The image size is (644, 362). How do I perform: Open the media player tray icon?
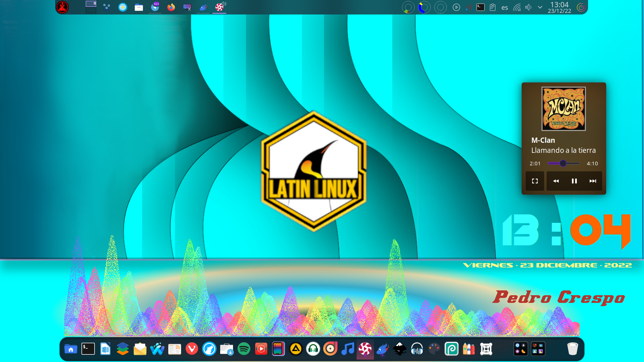pyautogui.click(x=456, y=7)
